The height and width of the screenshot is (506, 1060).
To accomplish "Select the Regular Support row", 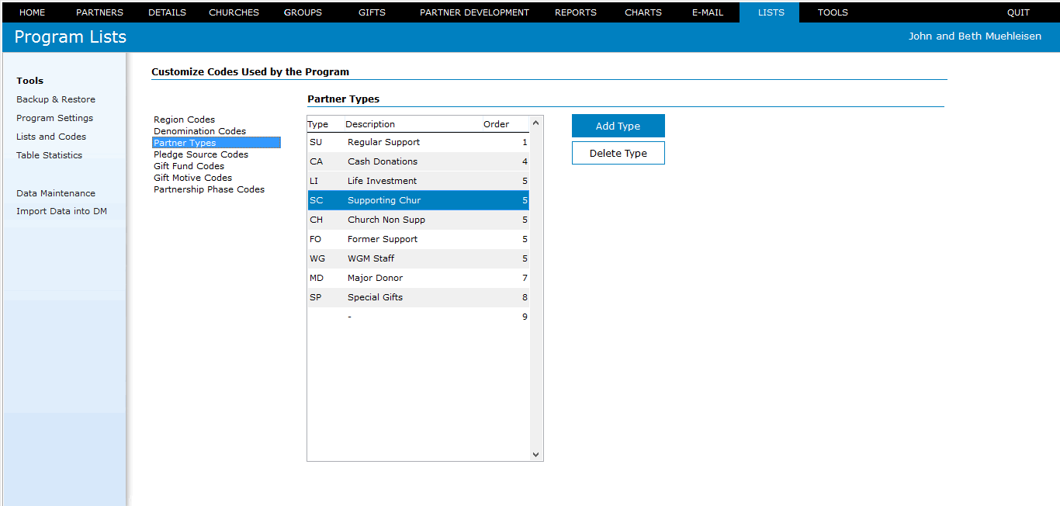I will click(x=418, y=142).
